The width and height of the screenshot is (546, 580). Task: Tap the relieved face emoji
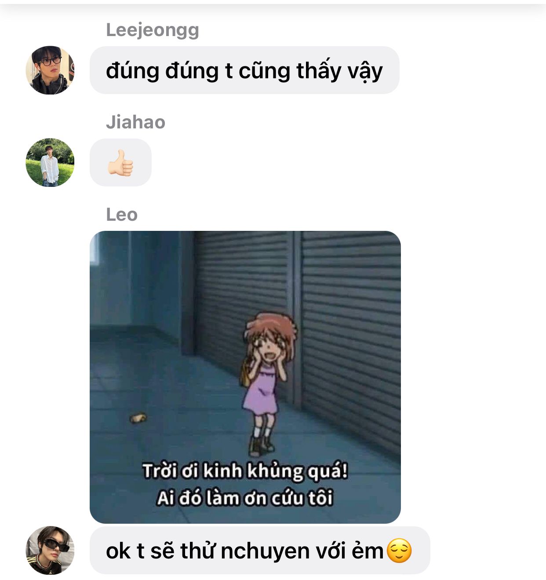point(399,551)
